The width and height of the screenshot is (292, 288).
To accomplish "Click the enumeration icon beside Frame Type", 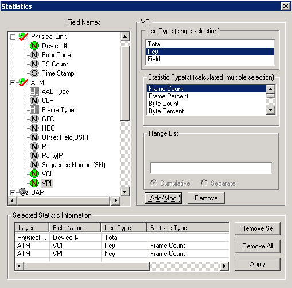I will point(34,110).
